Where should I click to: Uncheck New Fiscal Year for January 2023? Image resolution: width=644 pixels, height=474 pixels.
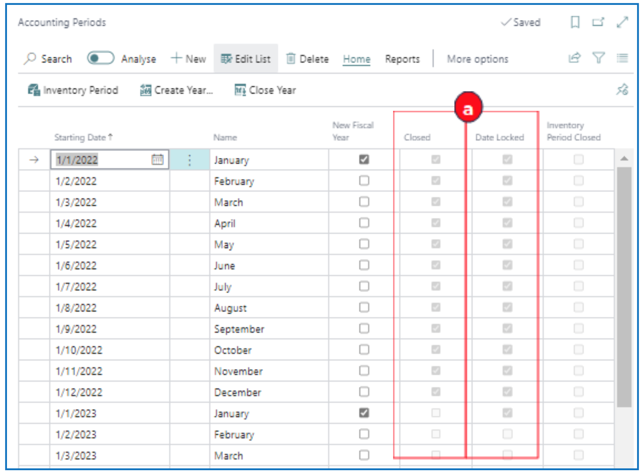coord(364,413)
